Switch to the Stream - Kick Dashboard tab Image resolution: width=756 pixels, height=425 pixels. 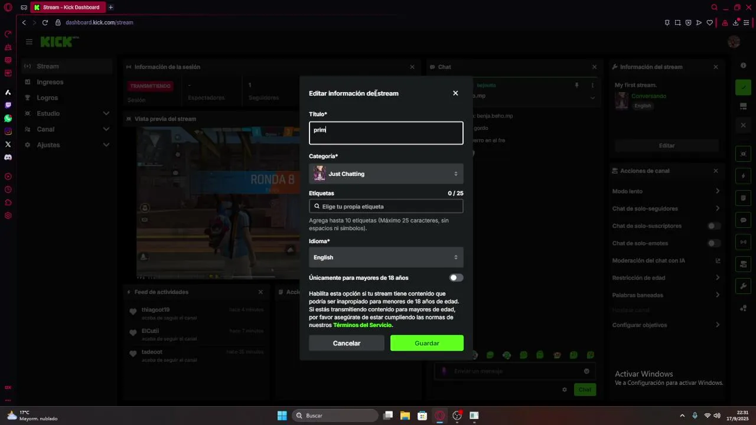[67, 7]
